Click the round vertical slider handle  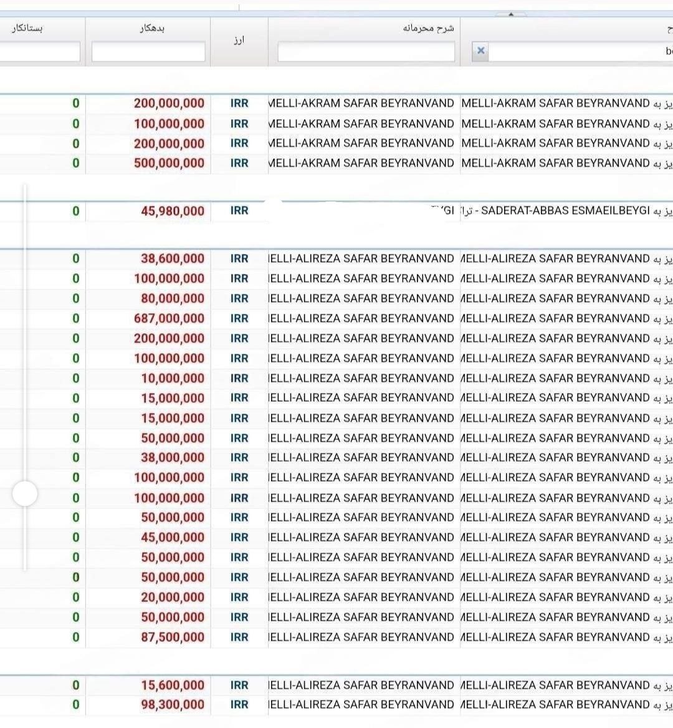[25, 493]
